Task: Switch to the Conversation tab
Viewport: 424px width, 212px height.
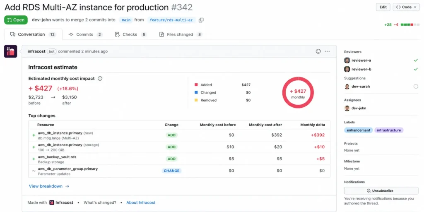Action: point(33,34)
